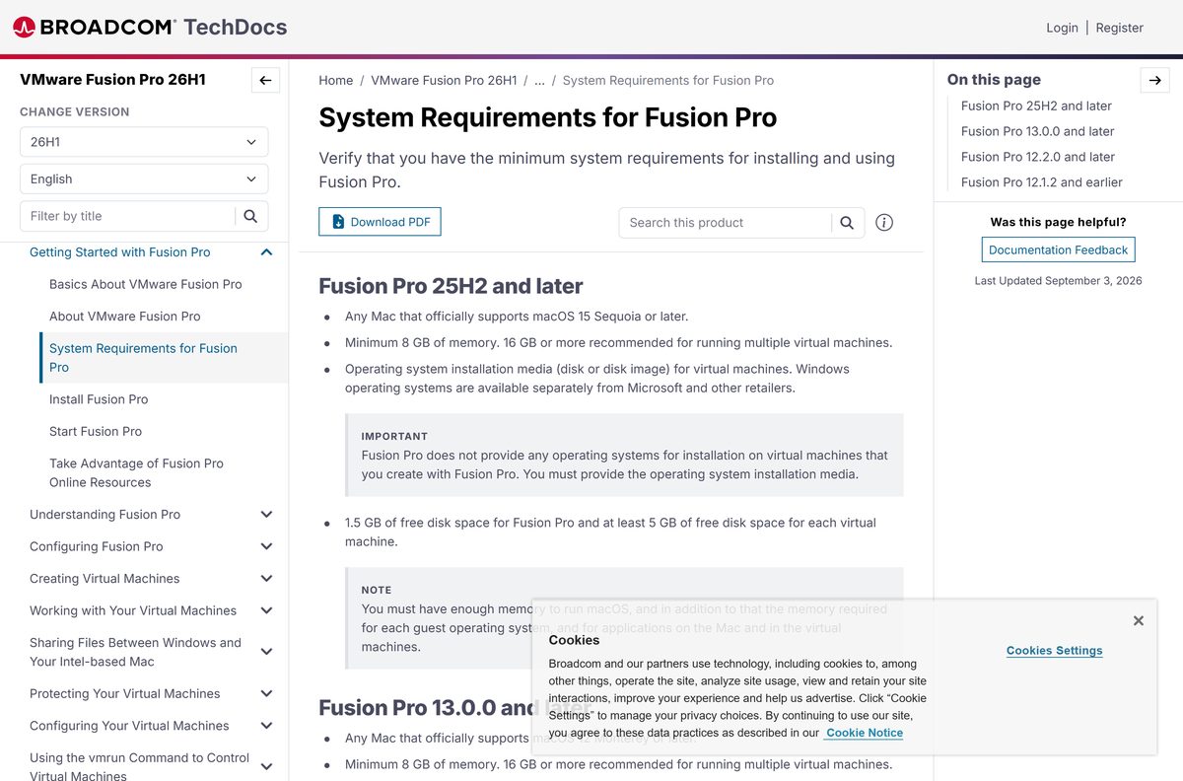Image resolution: width=1183 pixels, height=781 pixels.
Task: Open Start Fusion Pro page
Action: click(96, 432)
